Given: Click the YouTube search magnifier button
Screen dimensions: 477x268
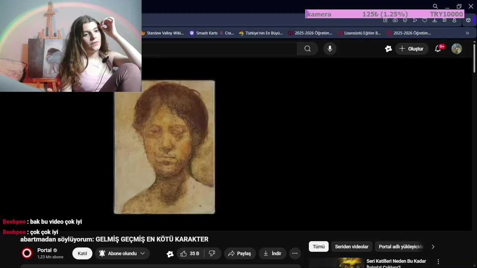Looking at the screenshot, I should click(307, 49).
